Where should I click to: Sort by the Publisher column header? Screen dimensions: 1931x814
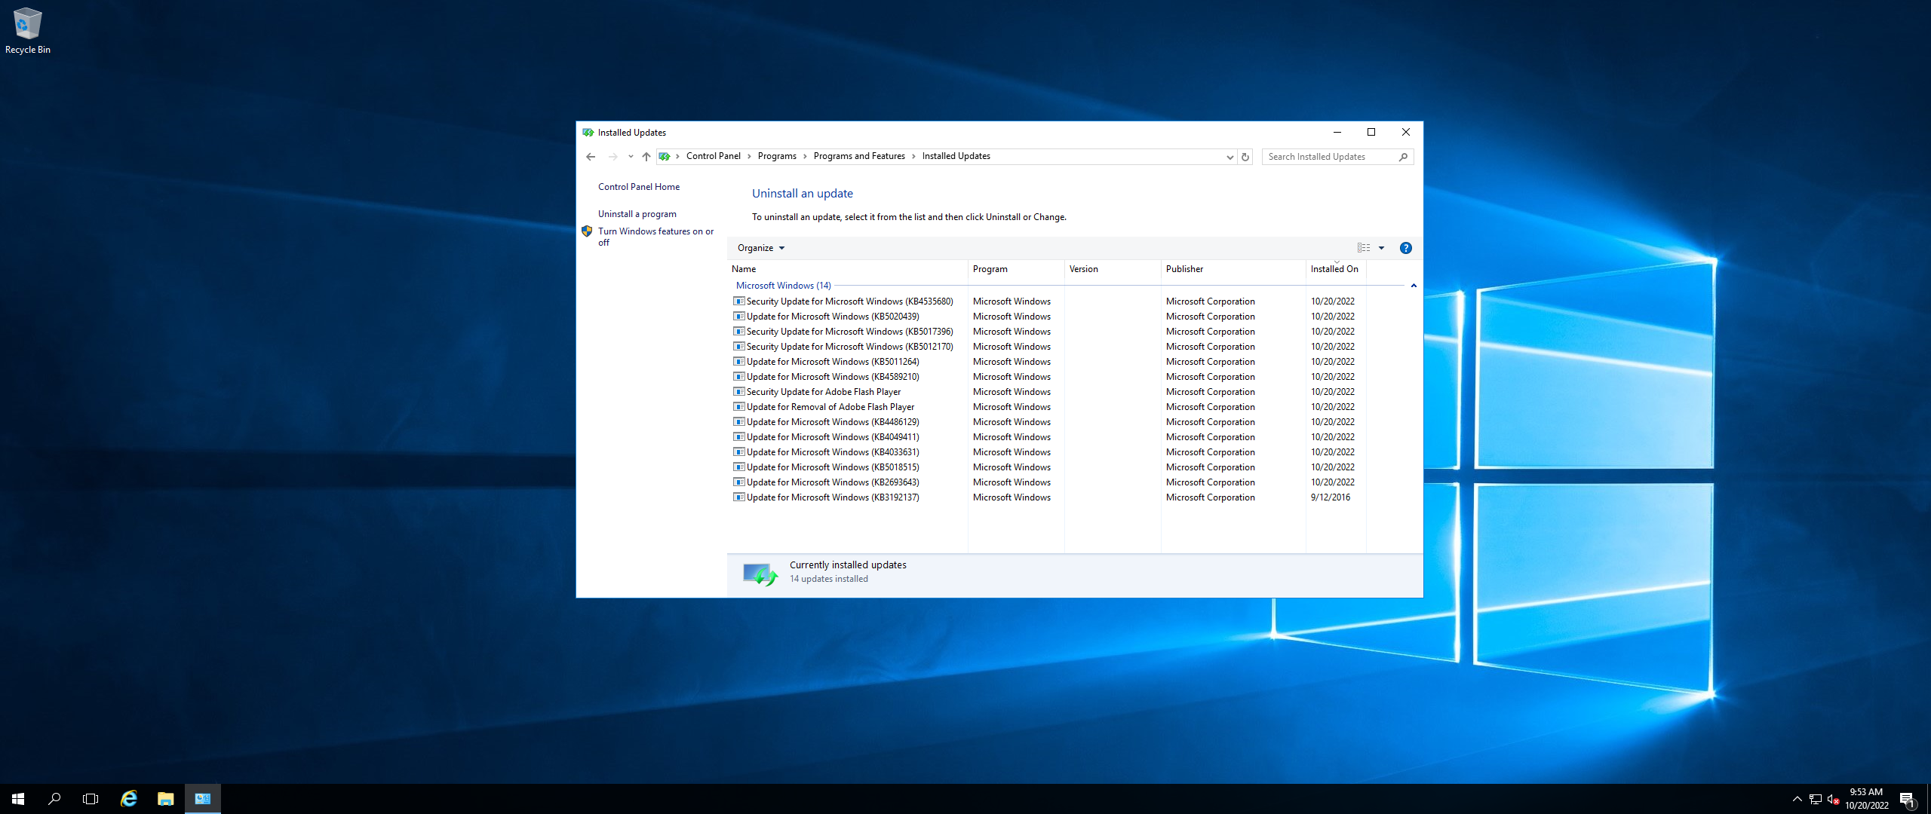[1233, 269]
